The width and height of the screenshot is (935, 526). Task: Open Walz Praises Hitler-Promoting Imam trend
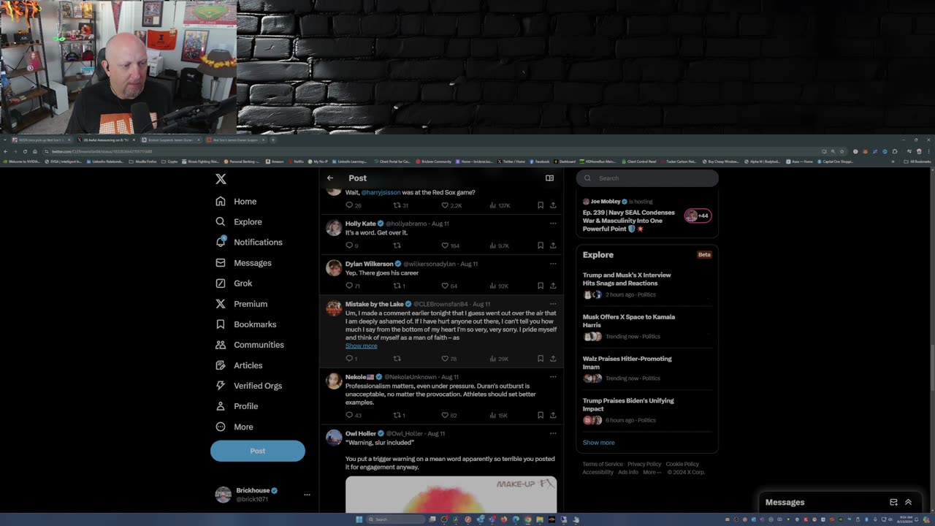coord(627,362)
